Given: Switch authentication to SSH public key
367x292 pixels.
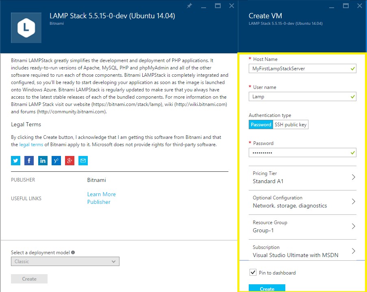Looking at the screenshot, I should point(290,125).
